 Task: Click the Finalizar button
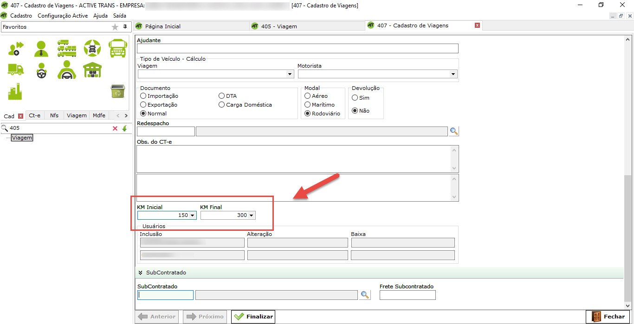point(253,317)
